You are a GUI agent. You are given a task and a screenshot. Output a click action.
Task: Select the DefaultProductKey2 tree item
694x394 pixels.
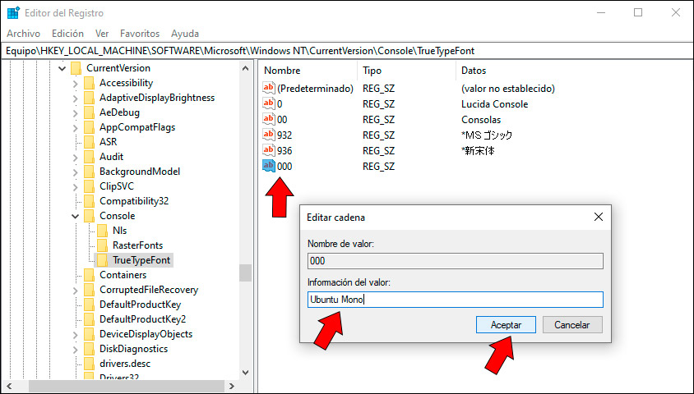142,319
